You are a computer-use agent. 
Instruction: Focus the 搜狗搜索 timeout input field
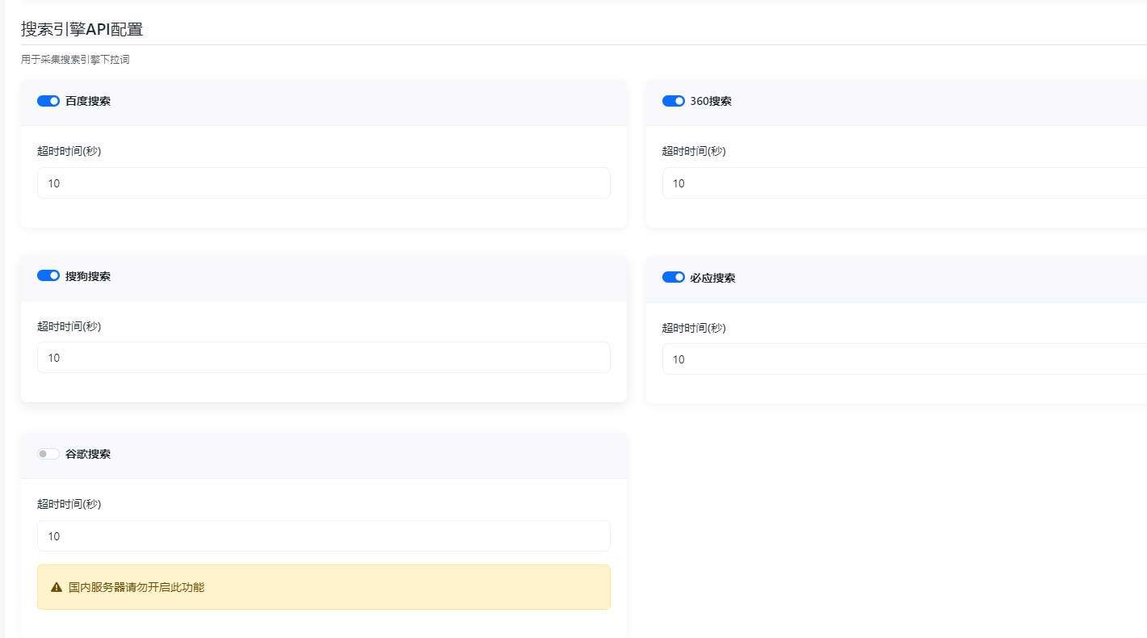pos(324,358)
